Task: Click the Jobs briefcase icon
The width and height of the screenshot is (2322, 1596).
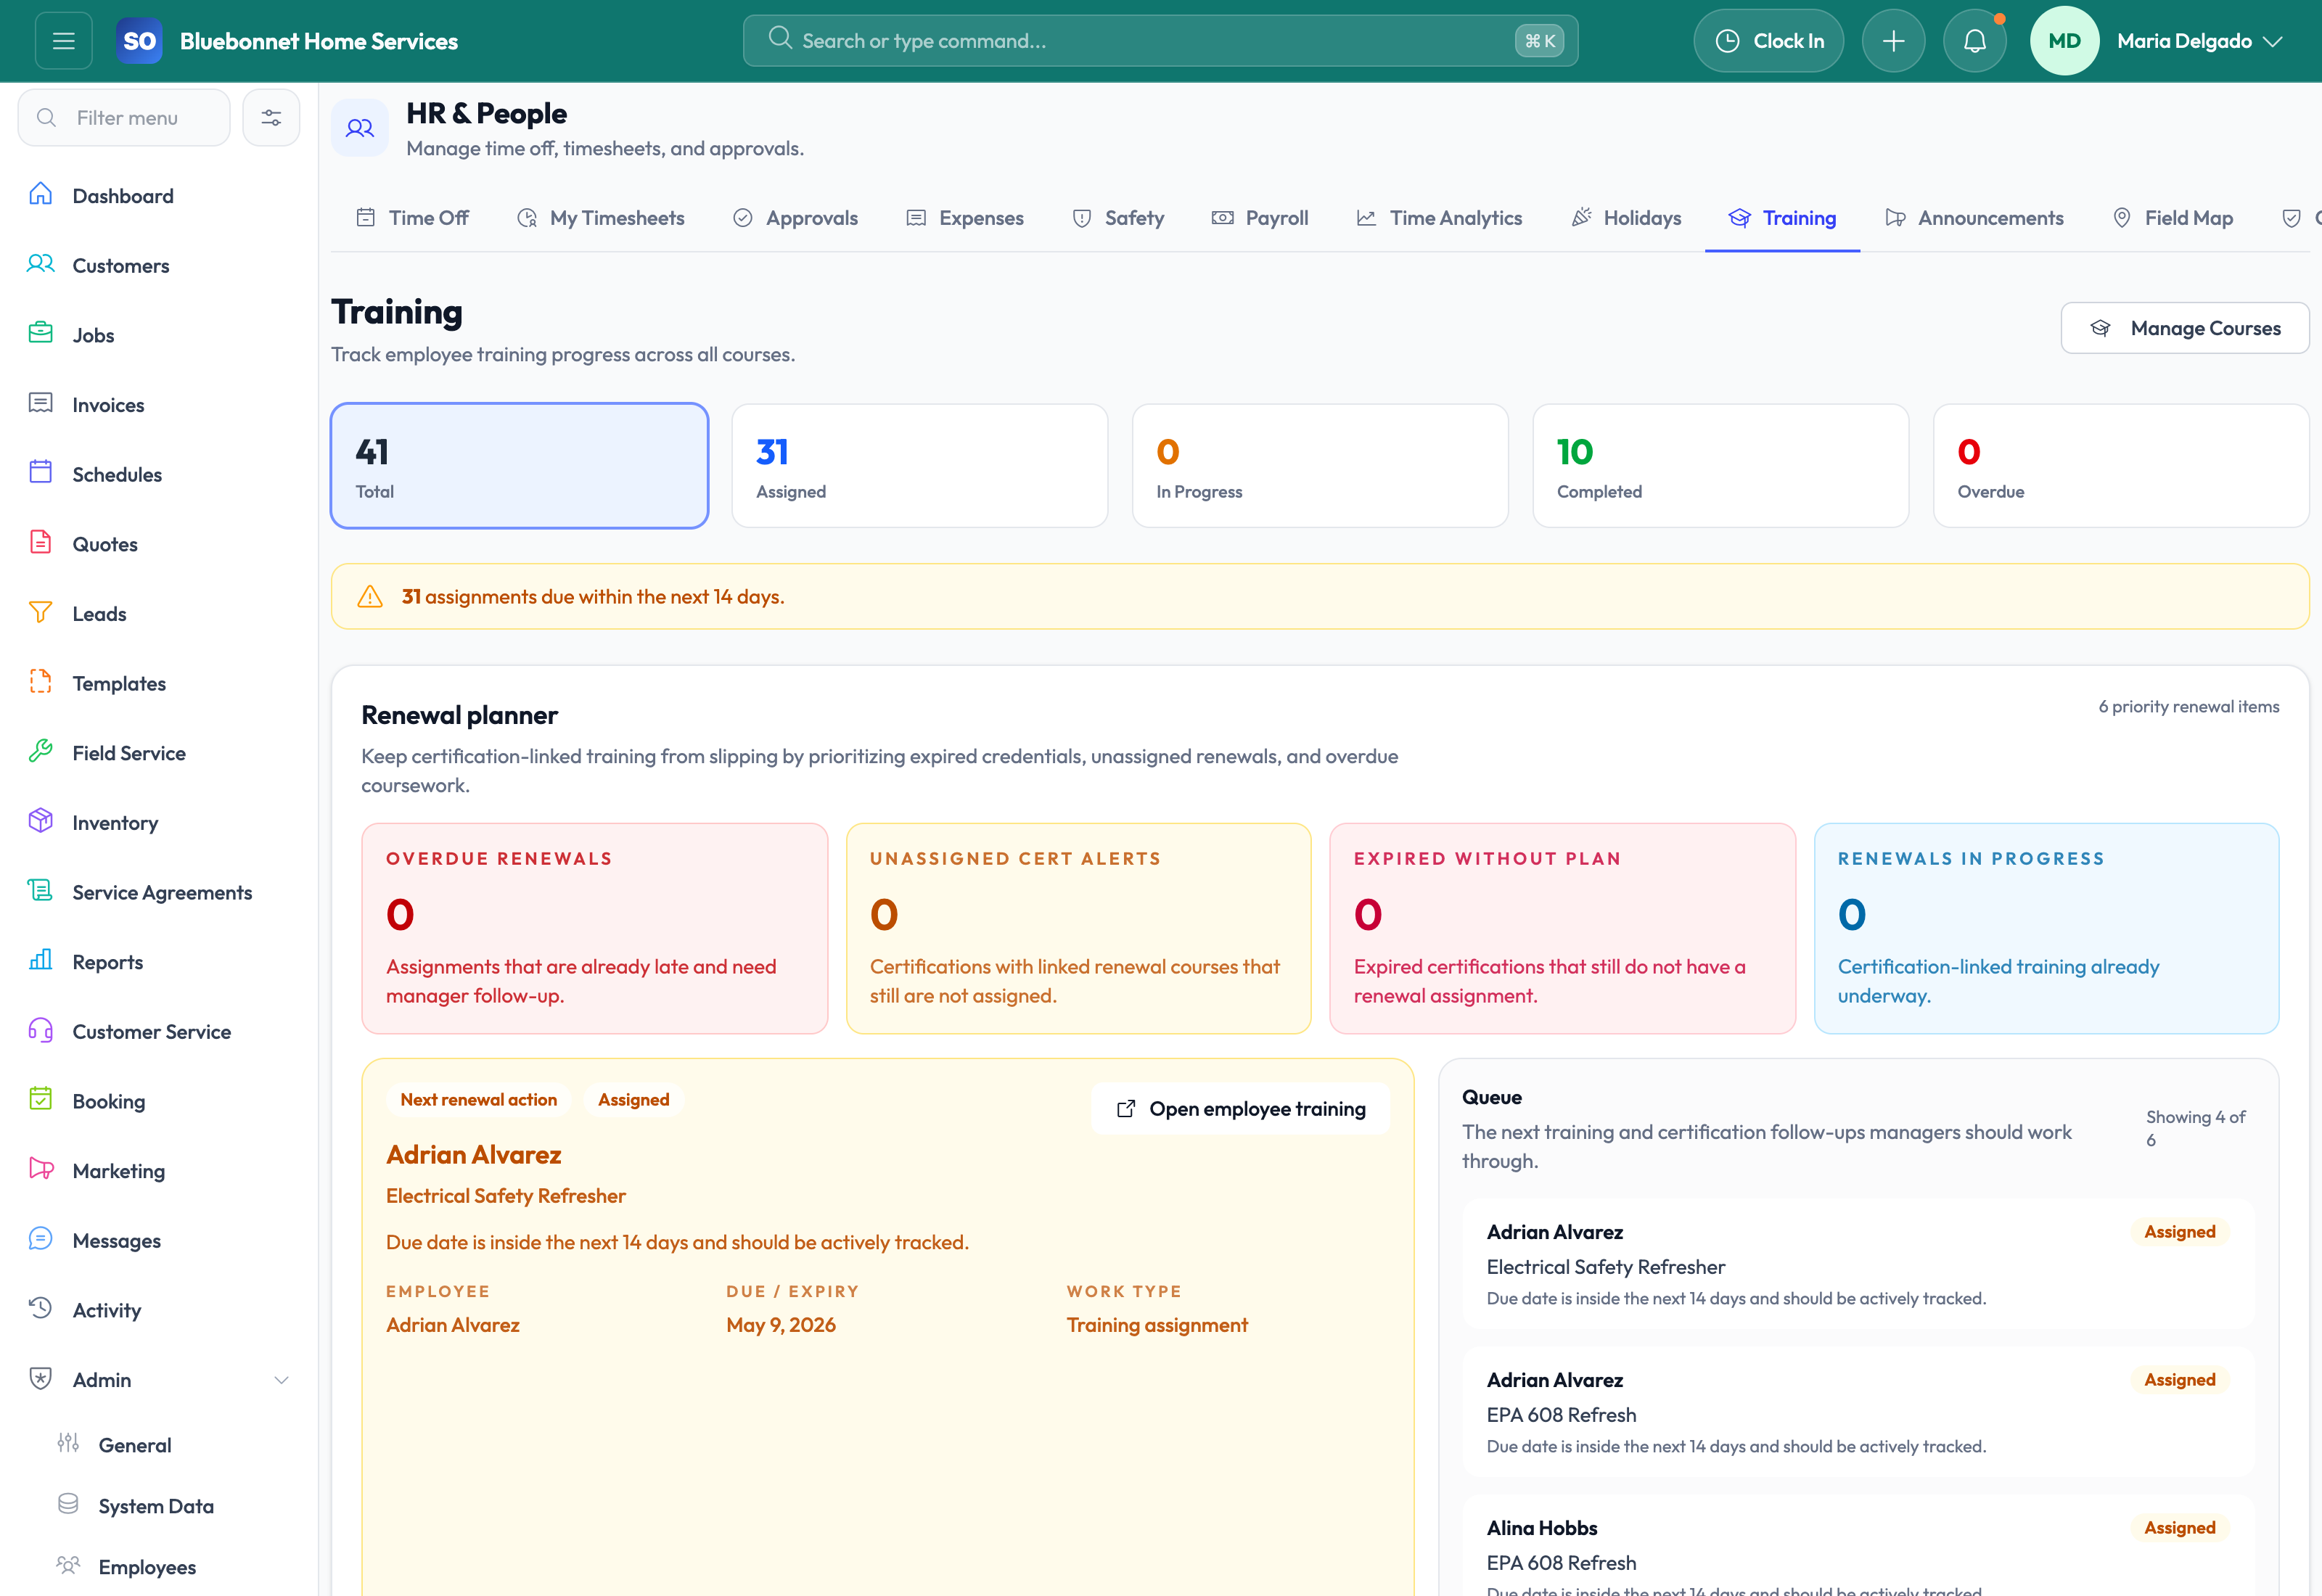Action: coord(40,333)
